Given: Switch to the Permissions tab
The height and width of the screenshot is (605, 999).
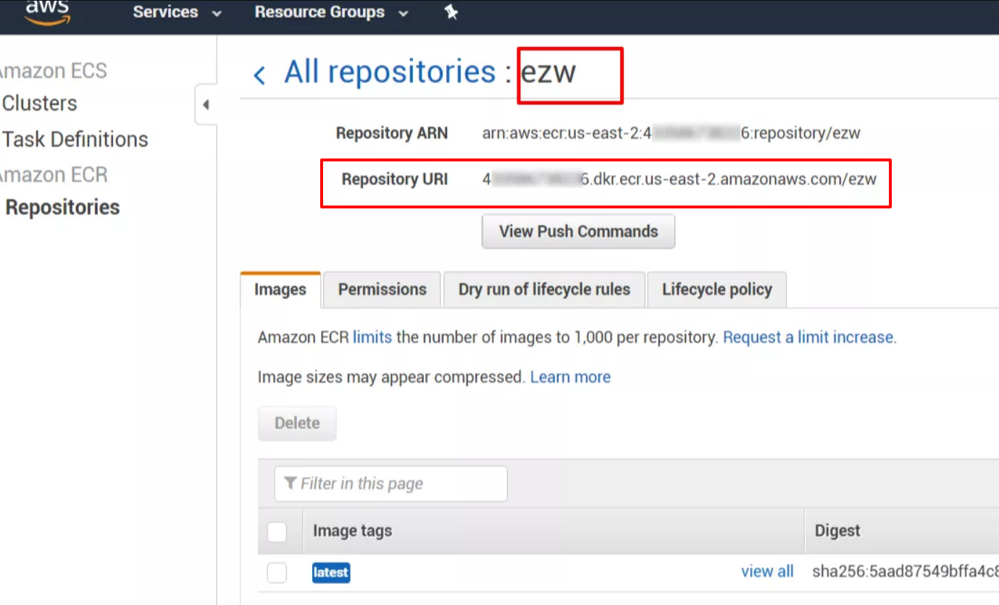Looking at the screenshot, I should [x=382, y=289].
